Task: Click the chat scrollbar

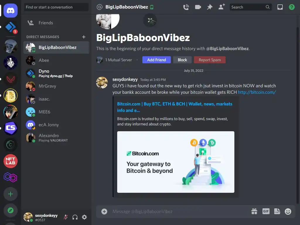Action: pos(298,115)
